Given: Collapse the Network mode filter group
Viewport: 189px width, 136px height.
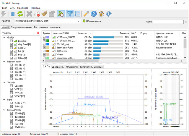Looking at the screenshot, I should click(x=4, y=61).
